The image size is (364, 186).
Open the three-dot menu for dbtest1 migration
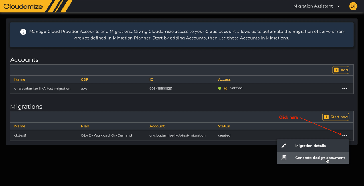pos(345,135)
